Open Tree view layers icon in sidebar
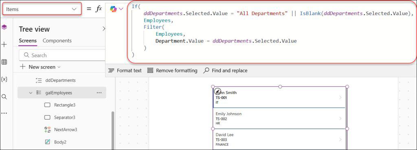 [4, 27]
